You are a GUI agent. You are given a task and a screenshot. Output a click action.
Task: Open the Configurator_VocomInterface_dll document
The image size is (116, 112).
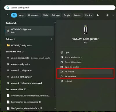[29, 108]
